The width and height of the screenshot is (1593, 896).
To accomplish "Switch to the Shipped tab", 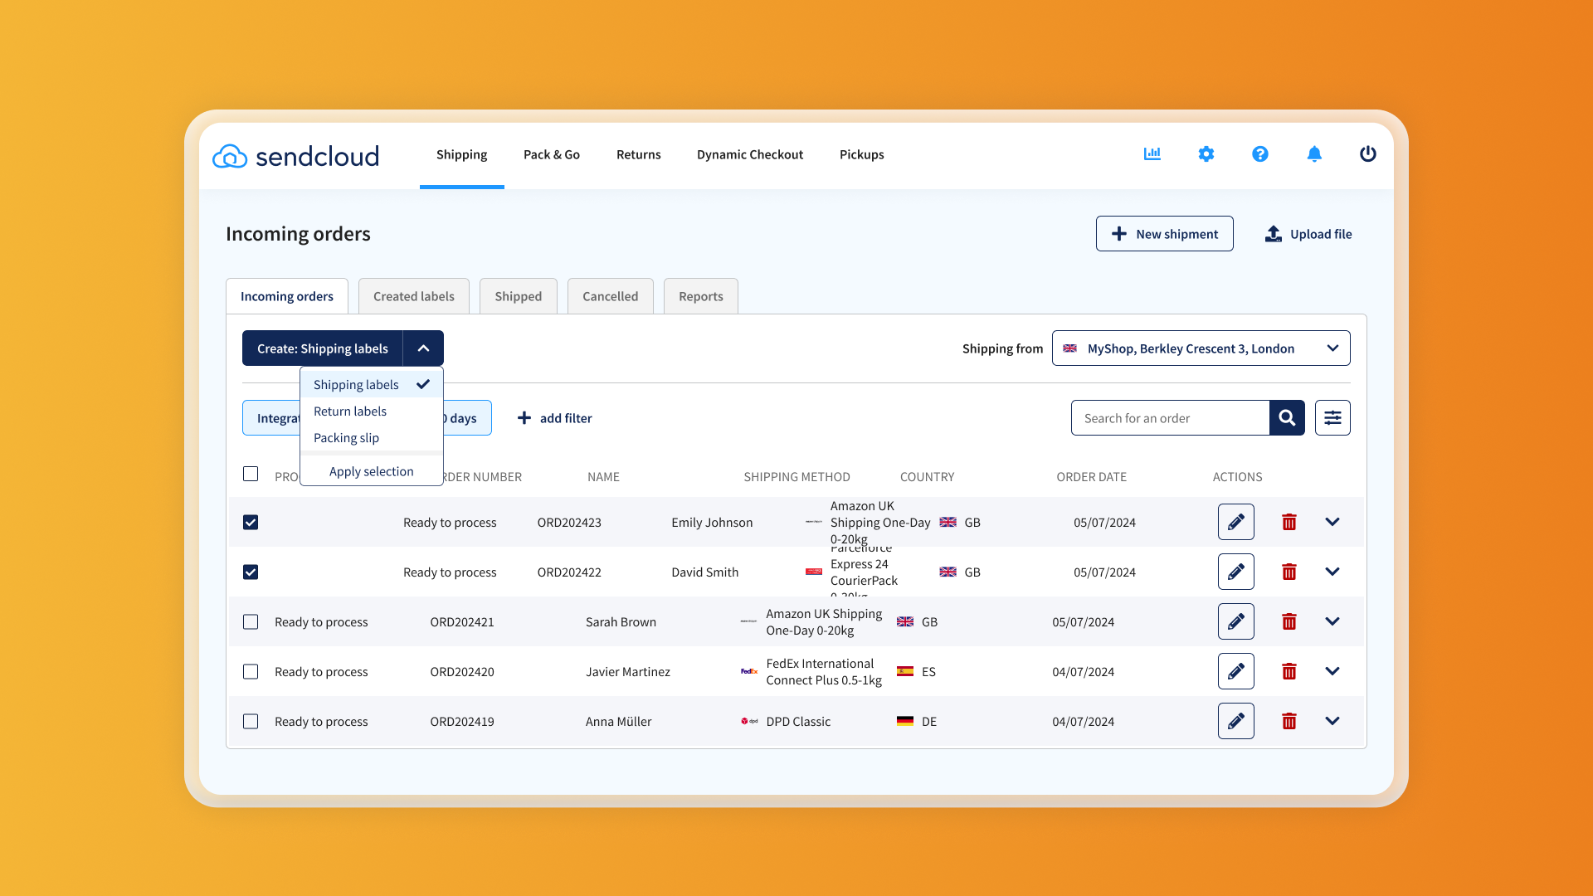I will coord(519,296).
